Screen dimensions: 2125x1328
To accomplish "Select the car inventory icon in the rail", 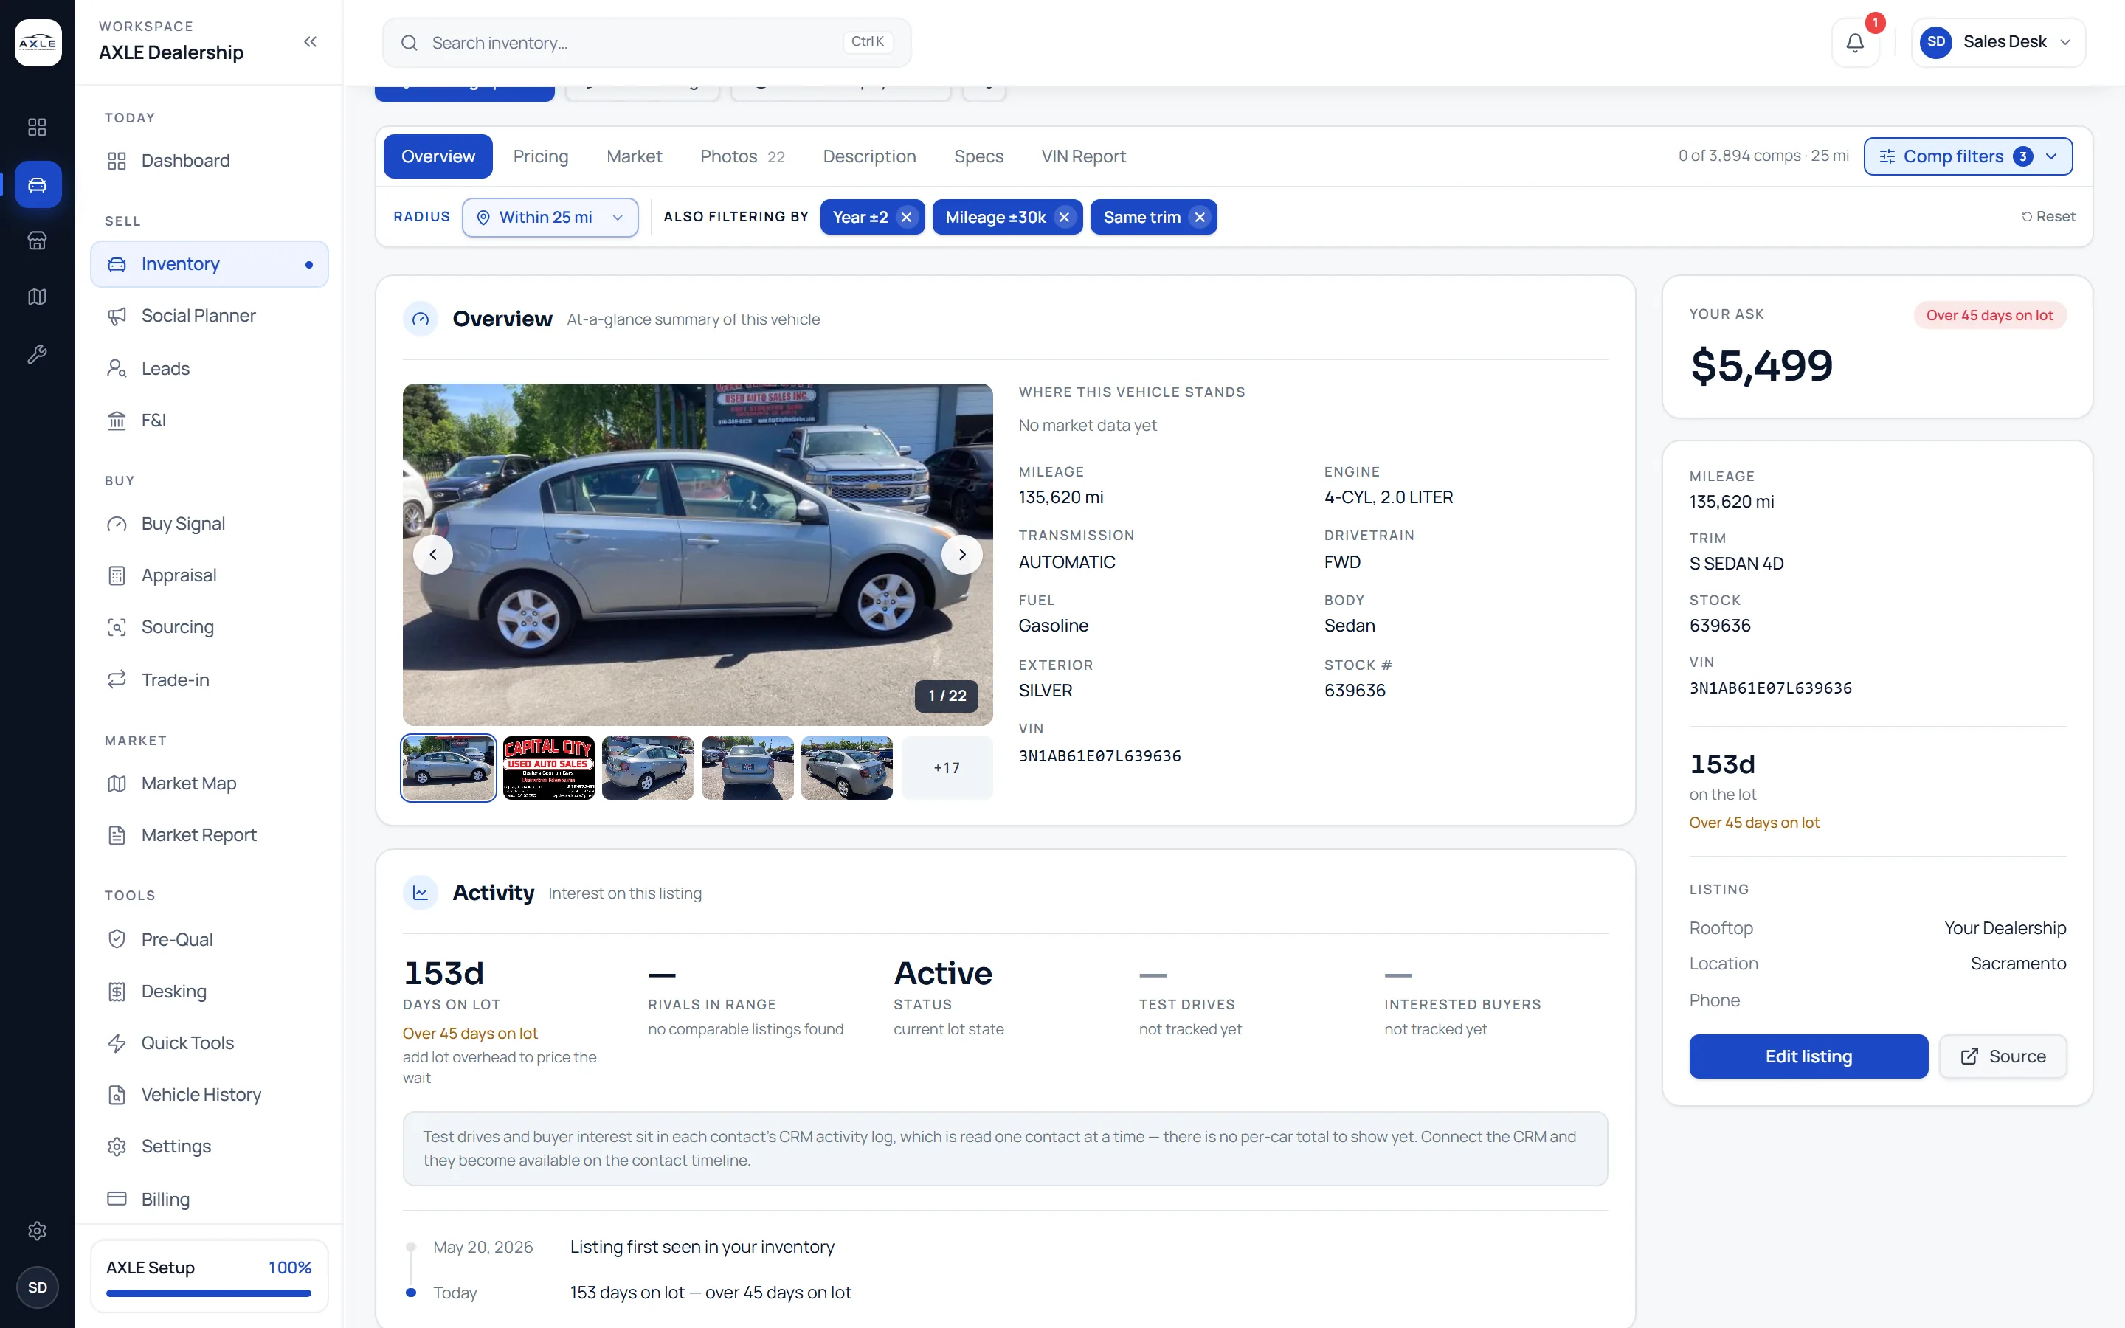I will tap(37, 184).
